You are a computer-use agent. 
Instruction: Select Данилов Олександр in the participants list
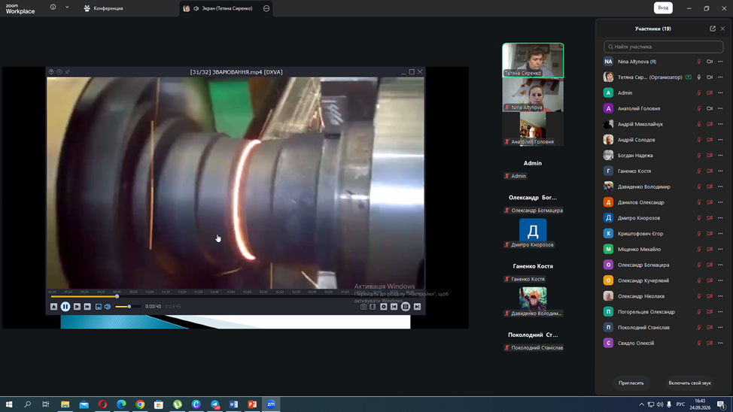point(663,202)
